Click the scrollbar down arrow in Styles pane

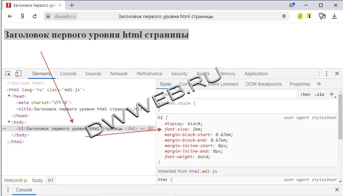(x=340, y=181)
